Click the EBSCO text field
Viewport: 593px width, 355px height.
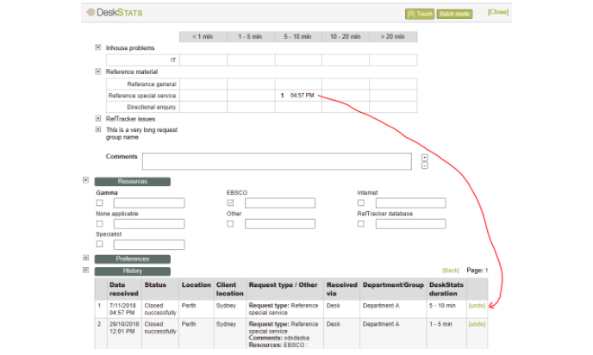(280, 203)
